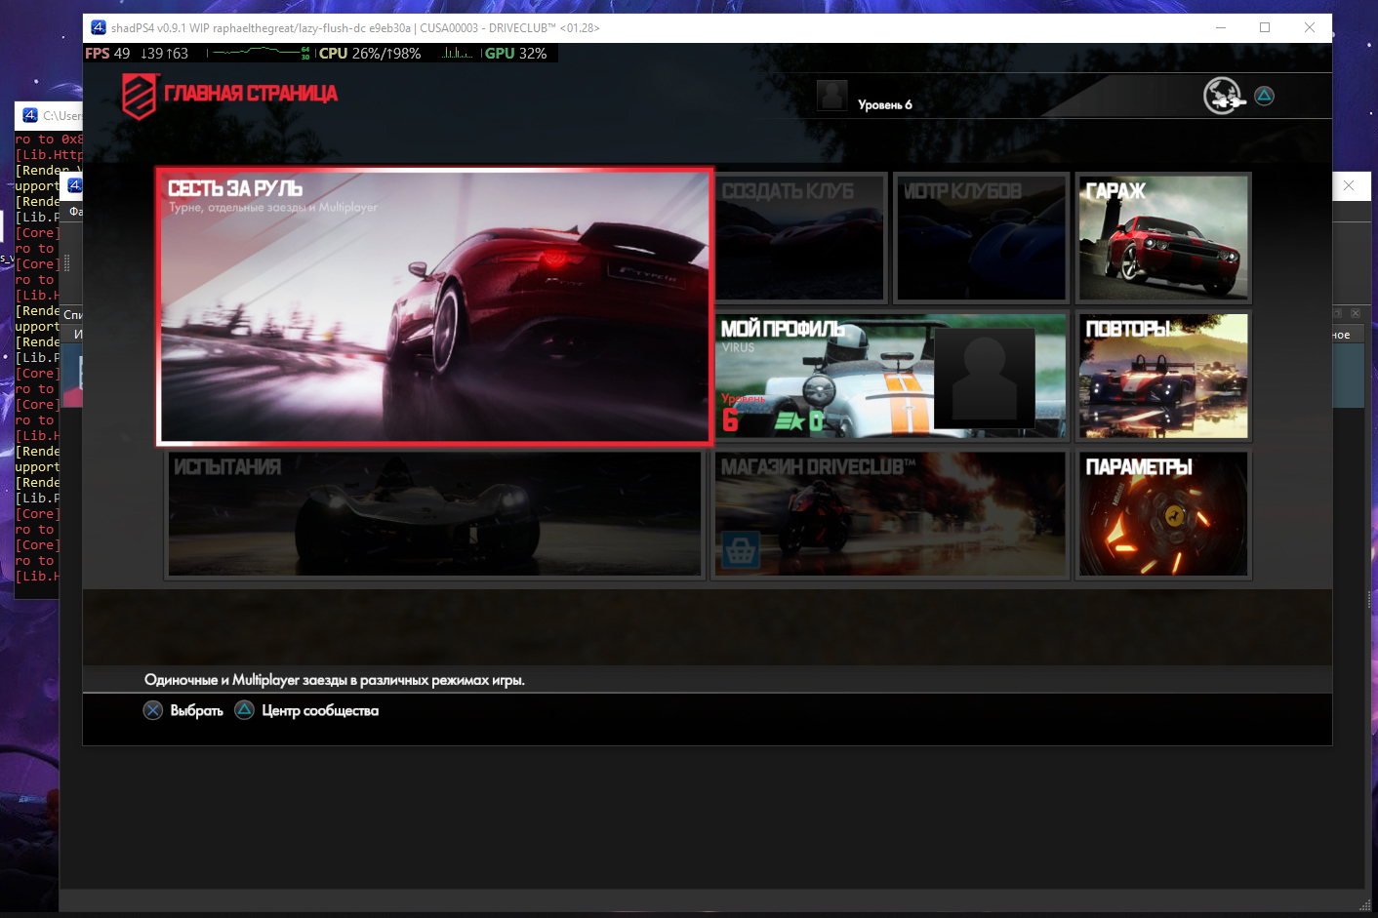Open the dimmed clubs tile beside СОЗДАТЬ КЛУБ
The width and height of the screenshot is (1378, 918).
tap(981, 238)
